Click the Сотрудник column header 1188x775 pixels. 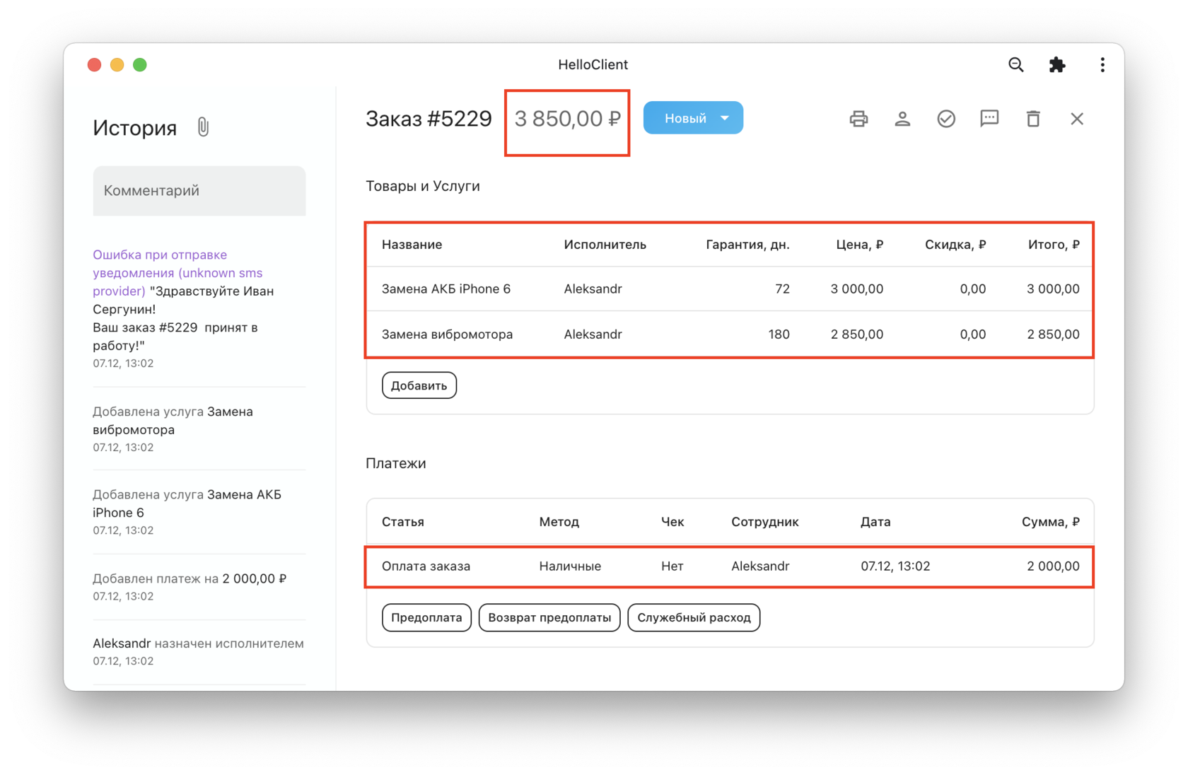click(764, 522)
